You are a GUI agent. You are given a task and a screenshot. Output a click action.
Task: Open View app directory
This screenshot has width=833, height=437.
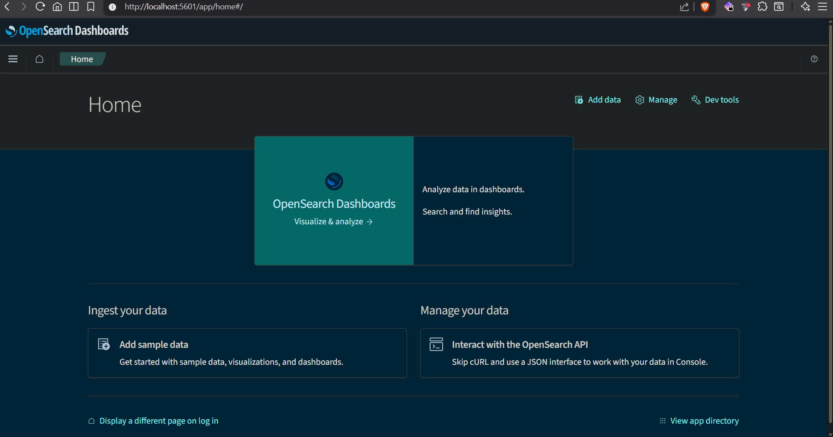(699, 421)
